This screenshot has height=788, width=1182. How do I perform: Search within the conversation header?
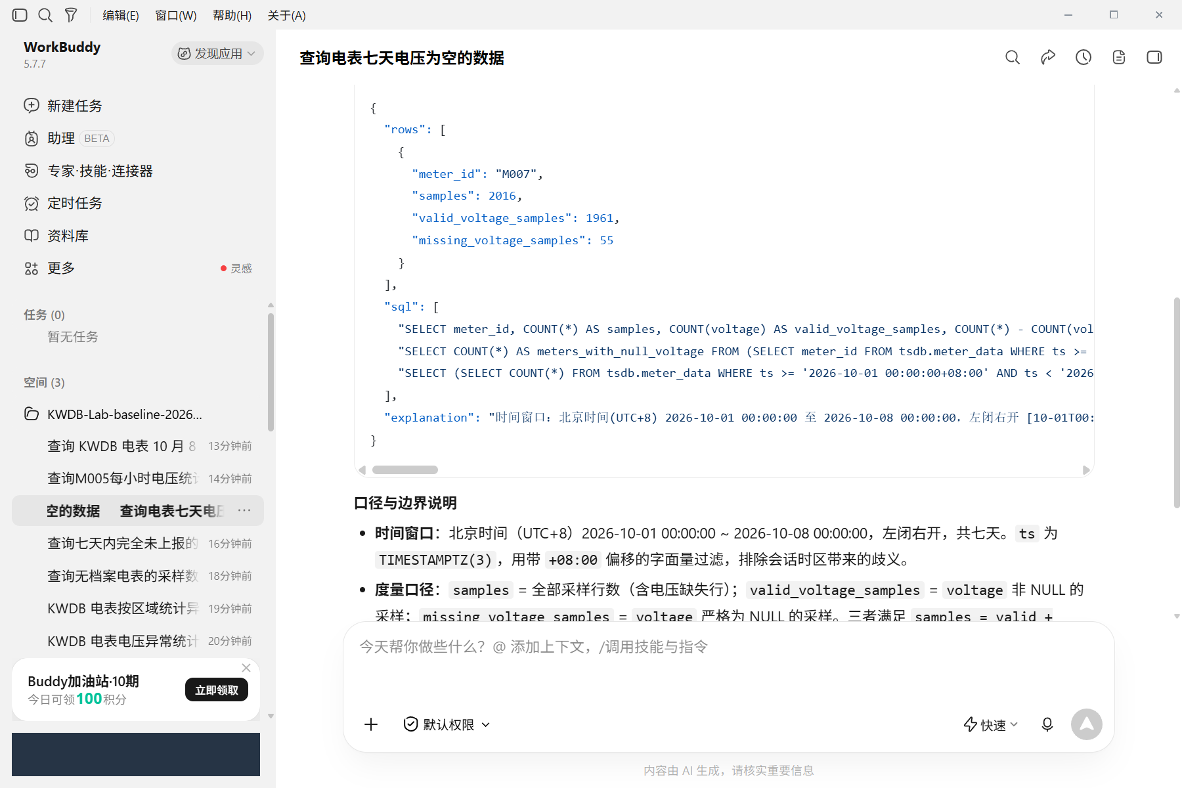[x=1013, y=57]
